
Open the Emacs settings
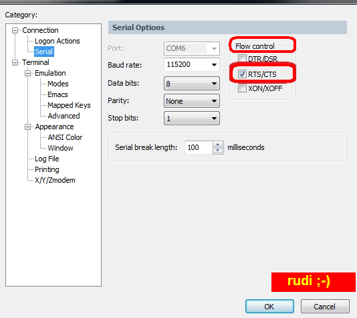point(57,94)
